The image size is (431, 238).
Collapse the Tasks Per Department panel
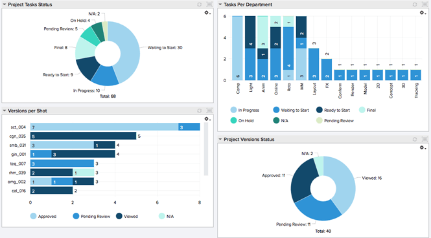pos(220,5)
